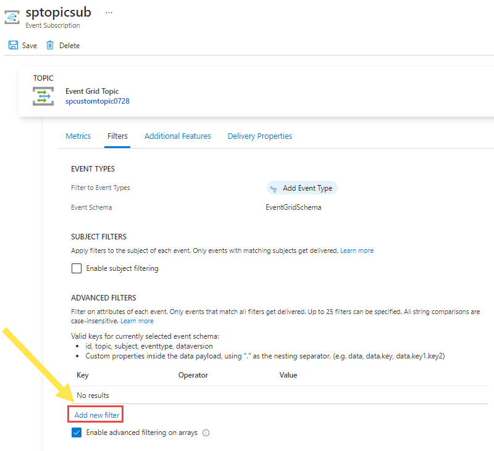This screenshot has height=451, width=494.
Task: Click the Event Subscription icon beside sptopicsub
Action: coord(11,17)
